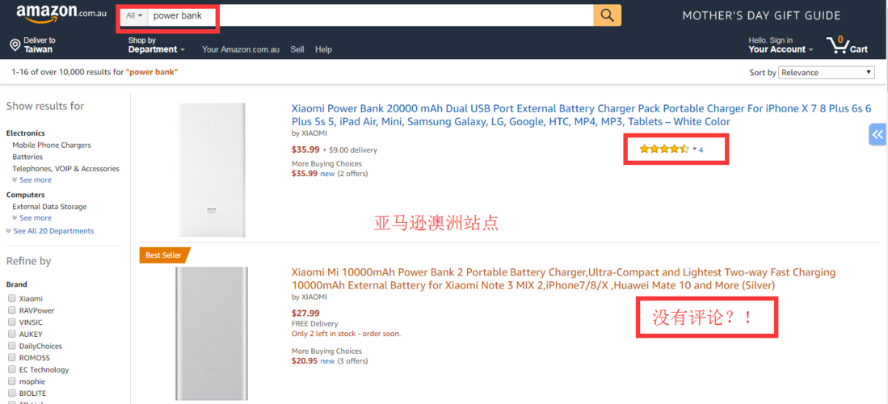Viewport: 888px width, 404px height.
Task: Click the deliver-to location pin icon
Action: point(15,45)
